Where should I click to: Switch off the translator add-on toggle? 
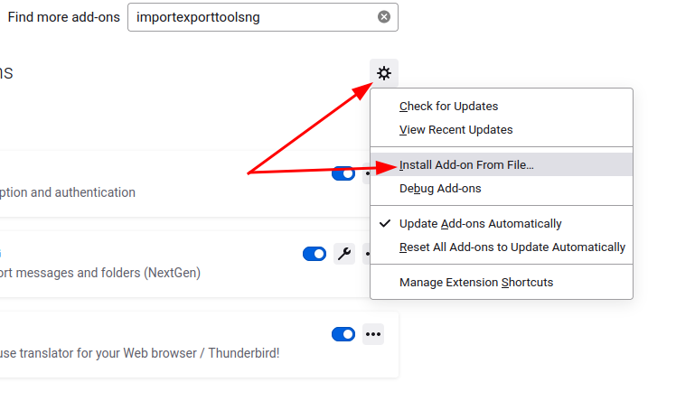343,334
